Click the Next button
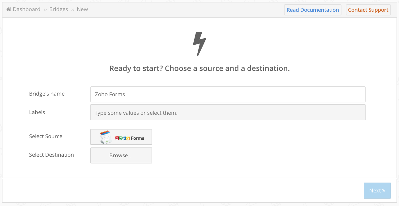Screen dimensions: 399x206 pyautogui.click(x=377, y=191)
